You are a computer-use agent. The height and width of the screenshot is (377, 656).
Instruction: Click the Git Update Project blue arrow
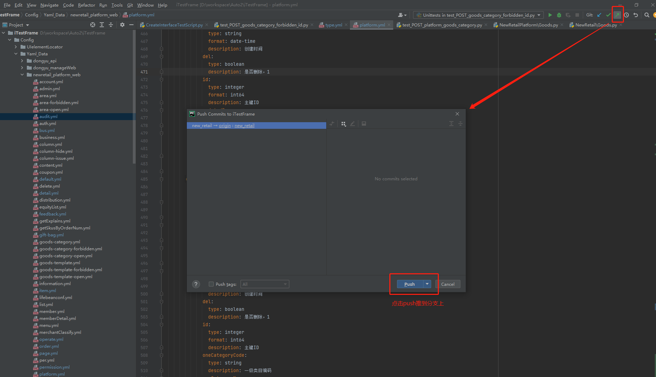click(x=599, y=15)
